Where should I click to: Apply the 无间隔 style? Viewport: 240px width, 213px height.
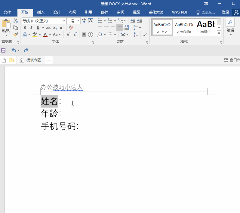click(x=184, y=28)
